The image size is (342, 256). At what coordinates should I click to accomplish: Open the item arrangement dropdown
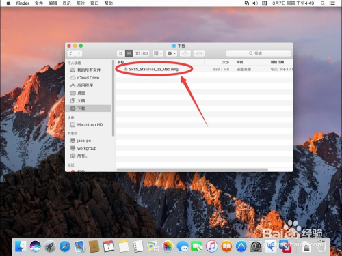[x=158, y=53]
